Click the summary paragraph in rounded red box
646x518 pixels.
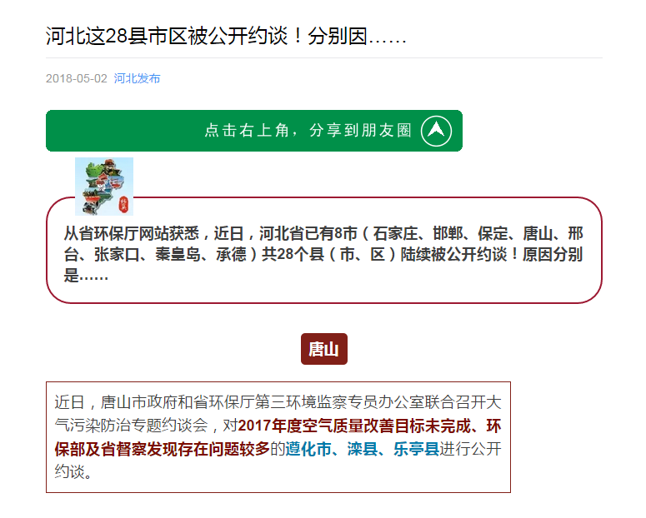click(323, 254)
